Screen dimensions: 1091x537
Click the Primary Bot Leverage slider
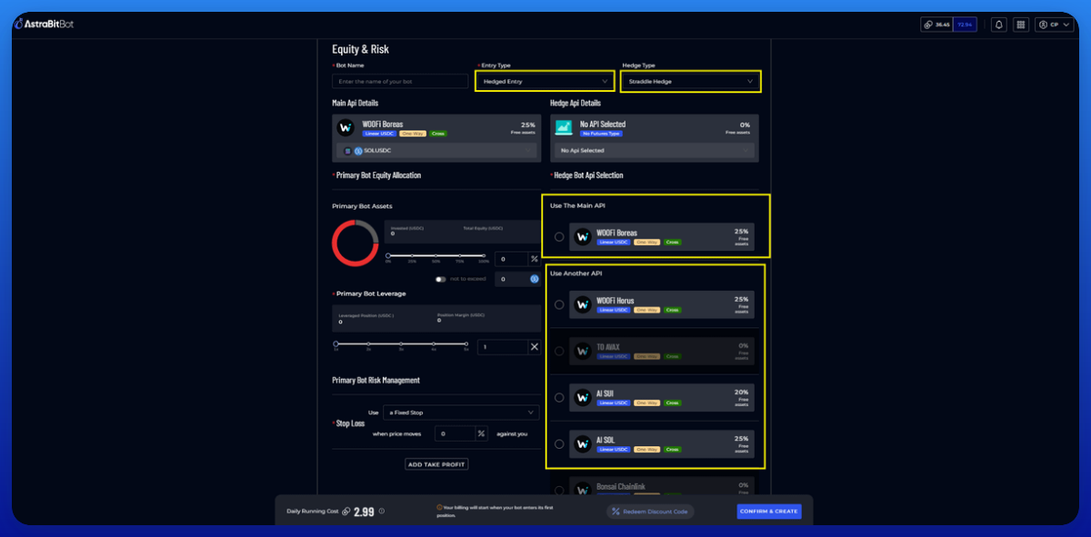402,343
